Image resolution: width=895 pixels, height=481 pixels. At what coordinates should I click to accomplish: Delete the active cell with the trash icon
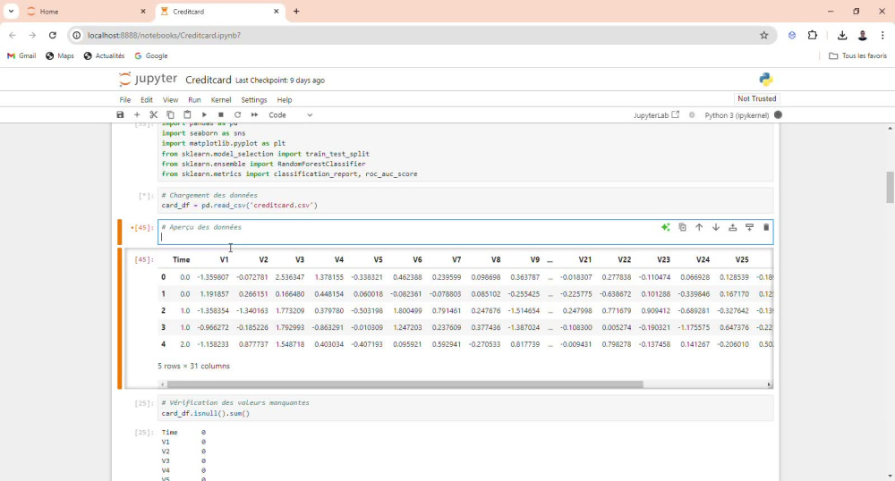pyautogui.click(x=766, y=227)
